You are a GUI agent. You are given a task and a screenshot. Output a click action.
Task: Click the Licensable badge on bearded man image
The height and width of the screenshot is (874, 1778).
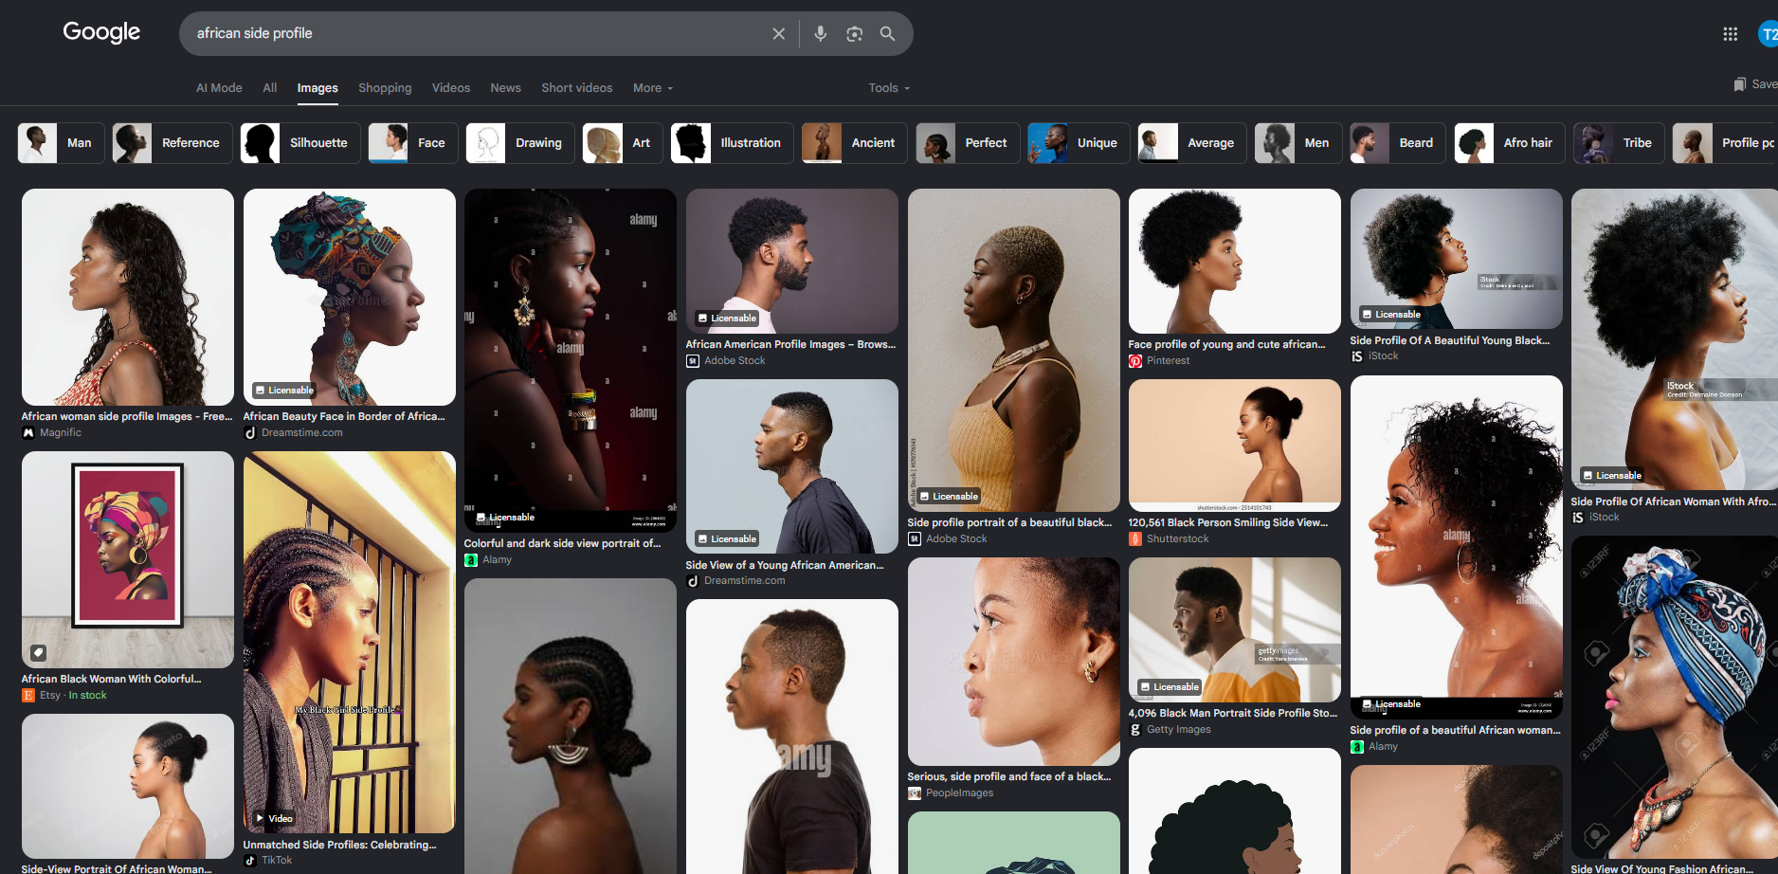click(727, 318)
